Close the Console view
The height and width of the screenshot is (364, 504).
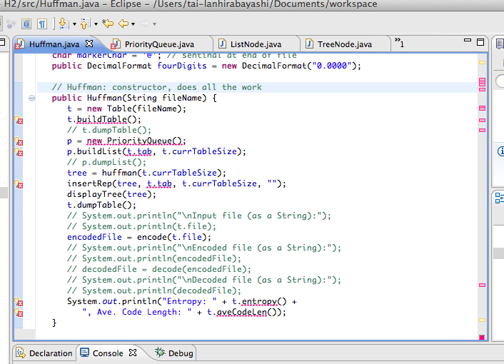133,353
